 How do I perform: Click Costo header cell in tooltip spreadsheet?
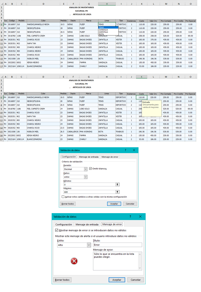tap(141, 94)
